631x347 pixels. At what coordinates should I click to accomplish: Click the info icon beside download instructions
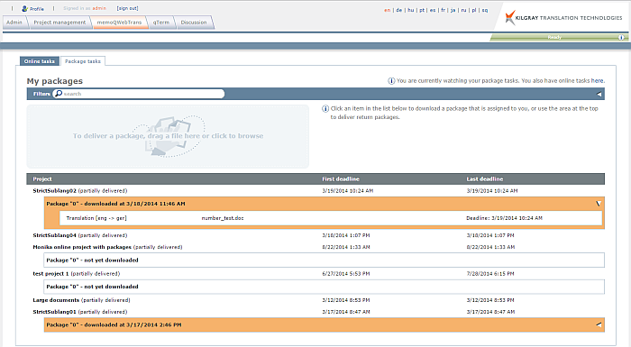325,109
